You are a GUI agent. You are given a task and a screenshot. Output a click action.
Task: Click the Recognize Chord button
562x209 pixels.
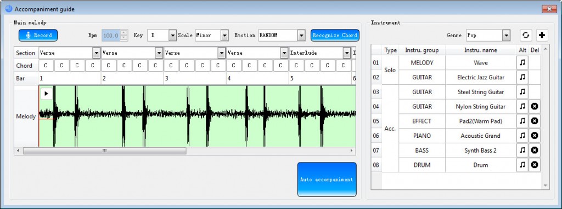click(335, 36)
